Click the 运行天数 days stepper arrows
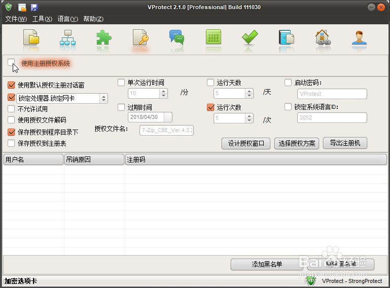 (x=249, y=93)
